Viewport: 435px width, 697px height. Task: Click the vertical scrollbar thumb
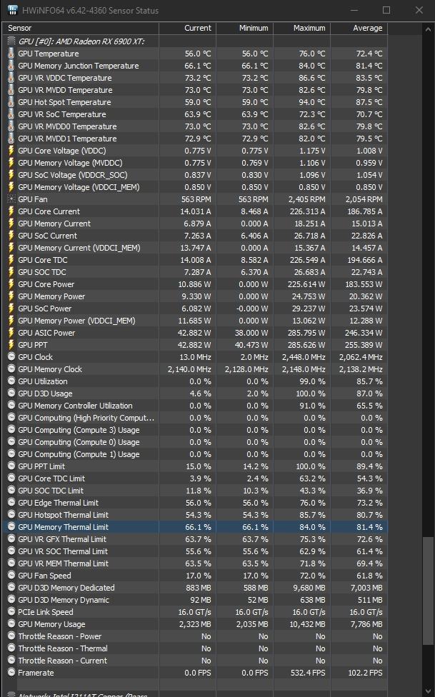(428, 591)
